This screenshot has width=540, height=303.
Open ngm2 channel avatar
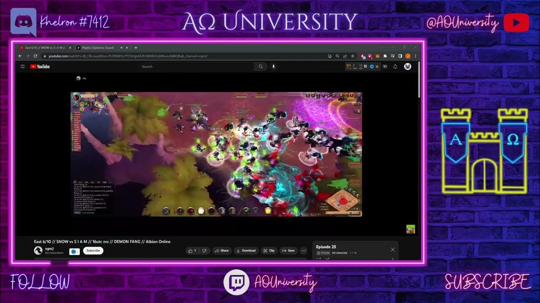point(38,250)
